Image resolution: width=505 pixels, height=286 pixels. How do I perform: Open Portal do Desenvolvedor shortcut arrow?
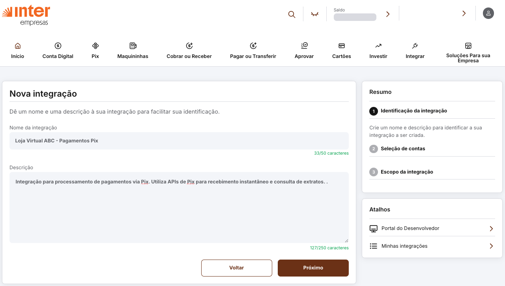[x=491, y=228]
